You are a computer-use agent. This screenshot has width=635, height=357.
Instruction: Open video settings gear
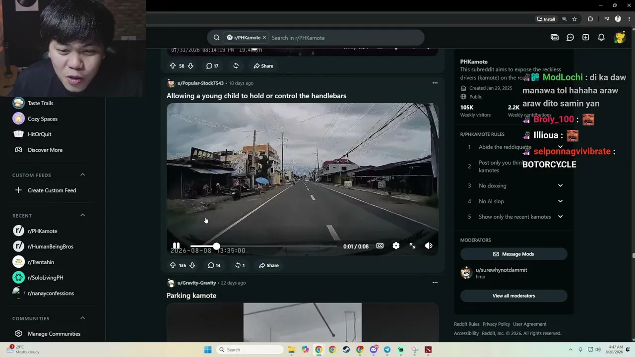point(396,246)
